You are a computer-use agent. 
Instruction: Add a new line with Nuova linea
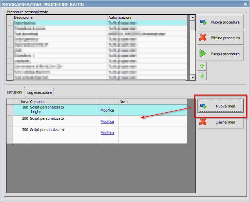(220, 106)
